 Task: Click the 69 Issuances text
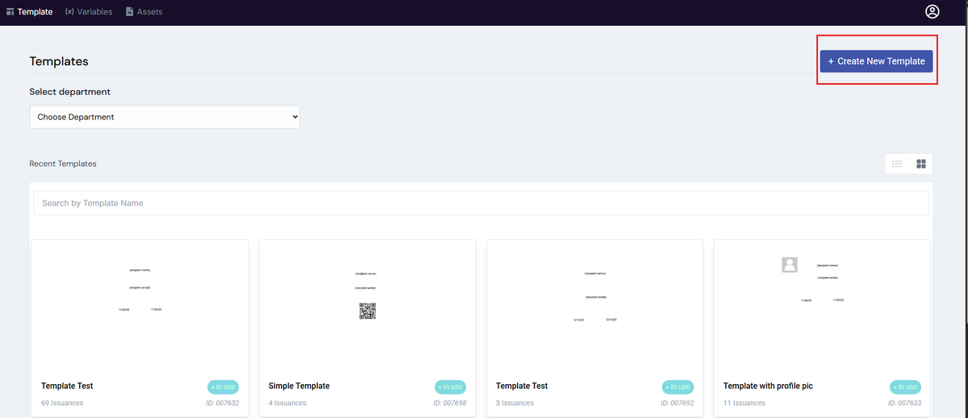pyautogui.click(x=62, y=403)
